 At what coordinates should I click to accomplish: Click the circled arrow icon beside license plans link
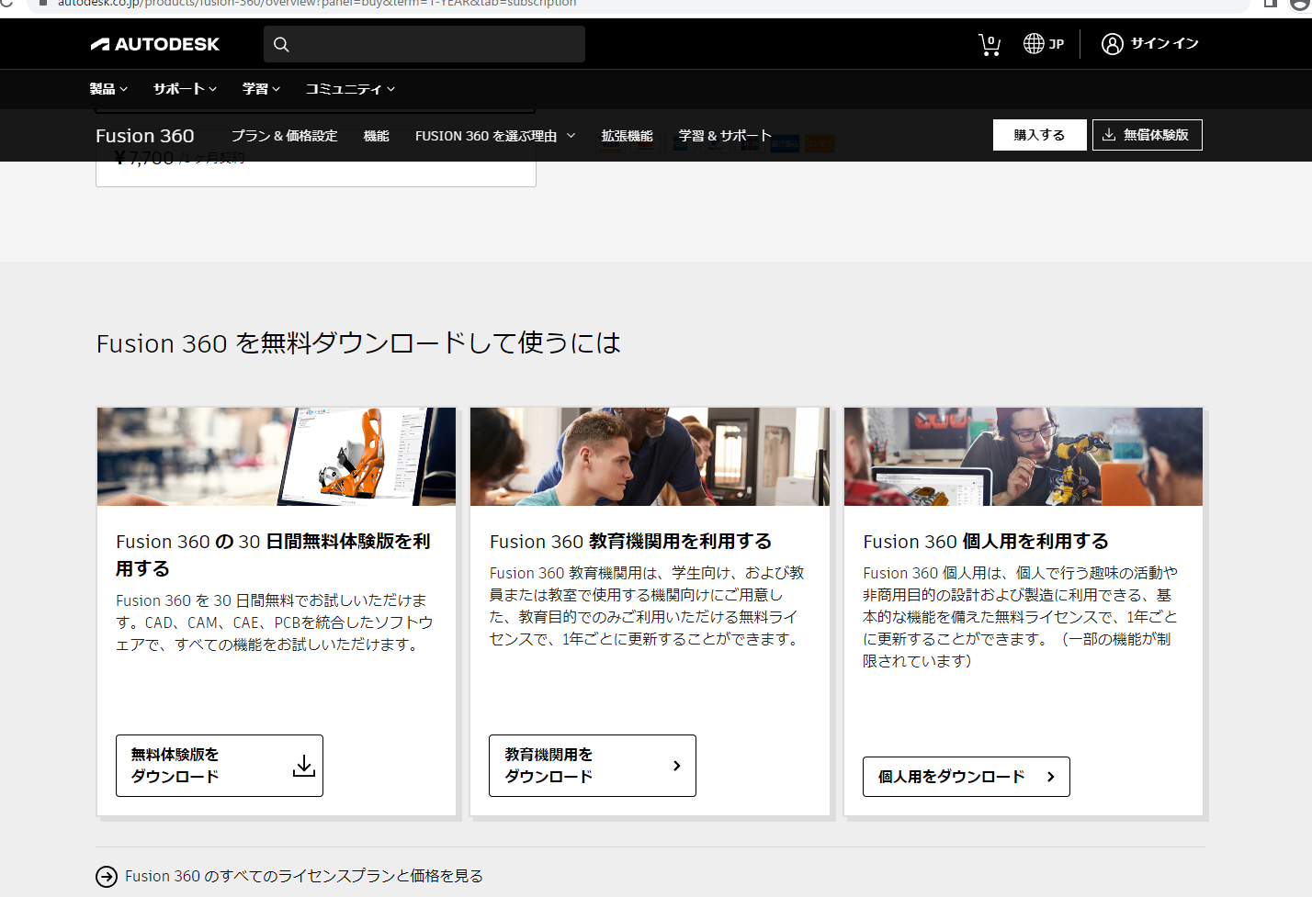click(107, 877)
